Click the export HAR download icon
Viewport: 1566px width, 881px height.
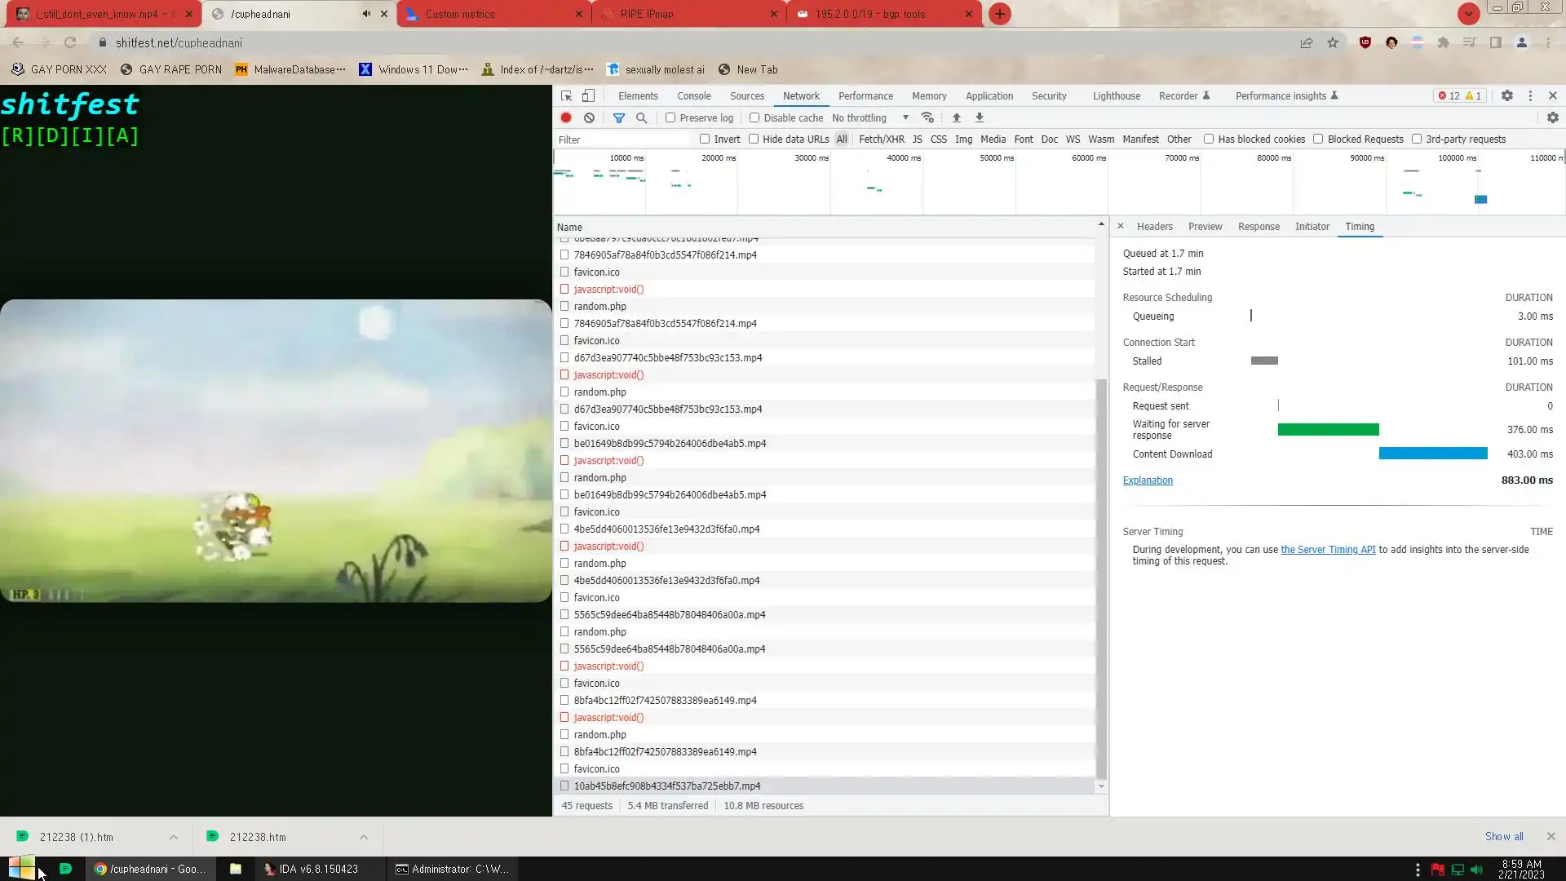point(980,117)
